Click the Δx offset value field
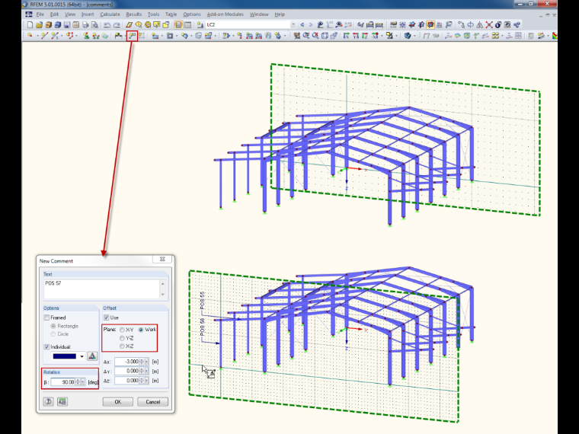This screenshot has width=579, height=434. 126,362
